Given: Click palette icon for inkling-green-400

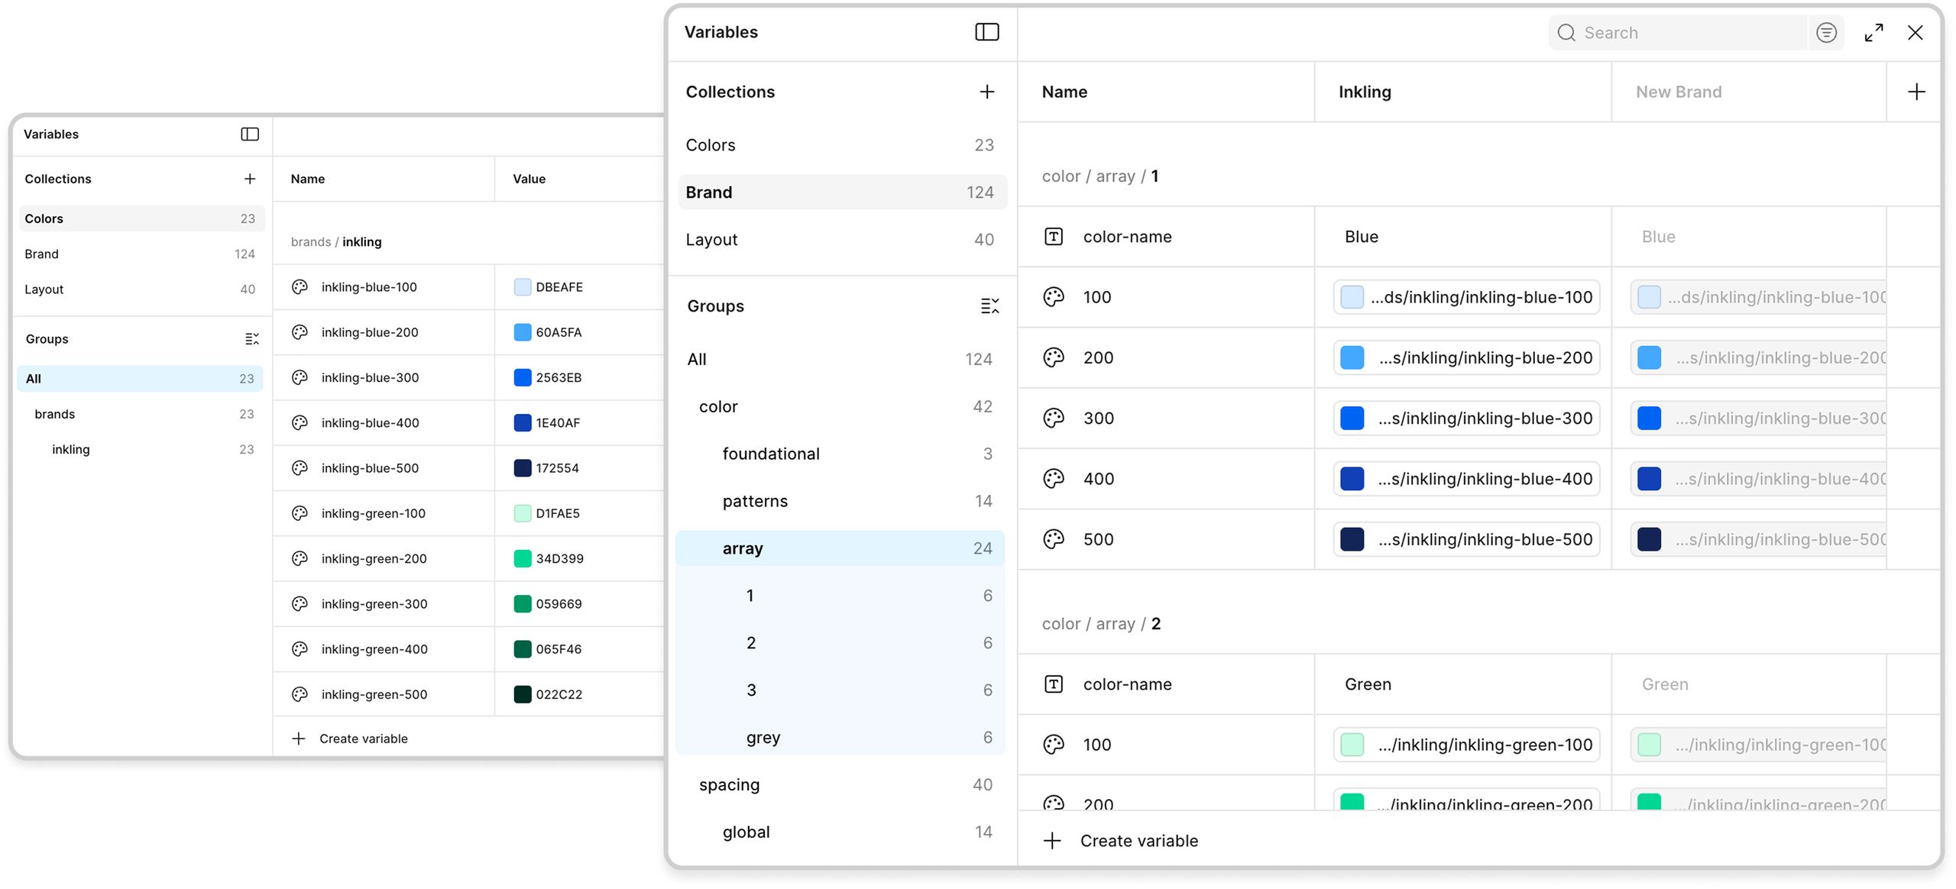Looking at the screenshot, I should click(300, 649).
